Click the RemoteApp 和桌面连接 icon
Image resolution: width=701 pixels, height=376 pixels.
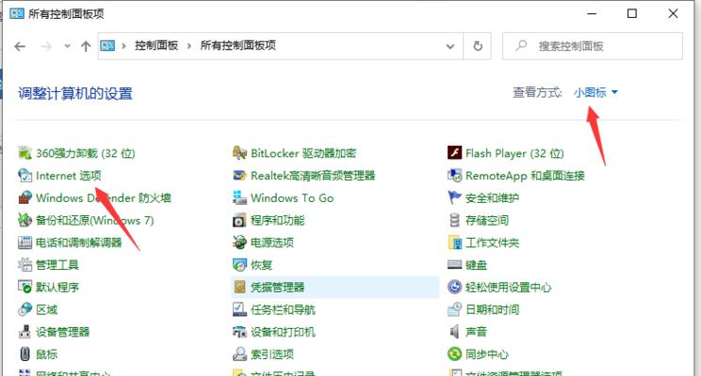point(454,175)
